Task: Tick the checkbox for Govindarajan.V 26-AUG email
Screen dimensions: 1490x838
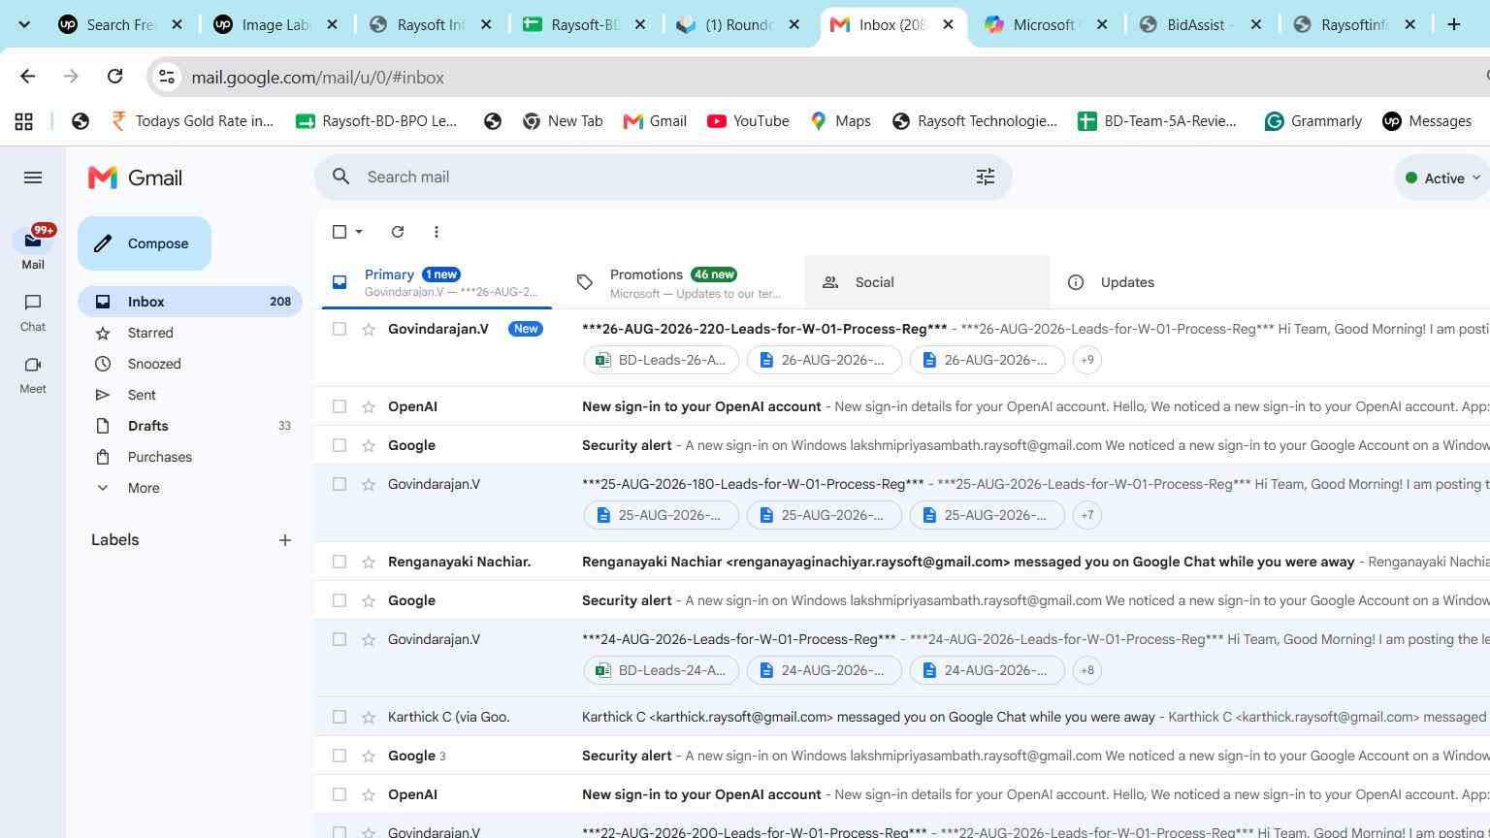Action: (x=340, y=329)
